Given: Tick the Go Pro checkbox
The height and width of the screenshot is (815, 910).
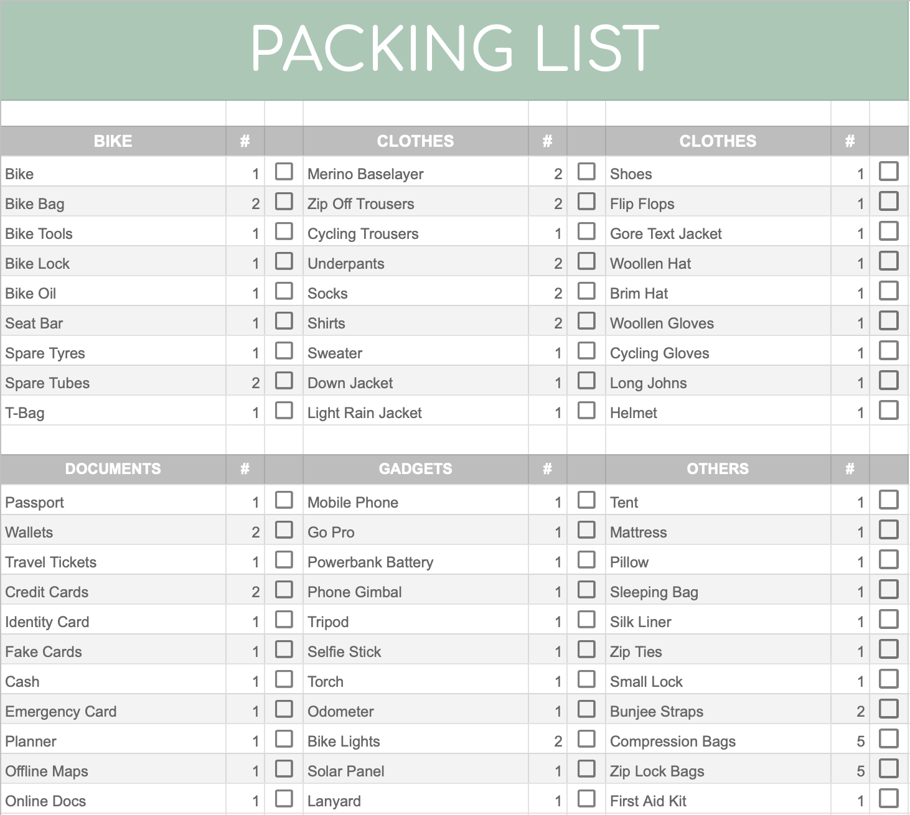Looking at the screenshot, I should (x=586, y=529).
